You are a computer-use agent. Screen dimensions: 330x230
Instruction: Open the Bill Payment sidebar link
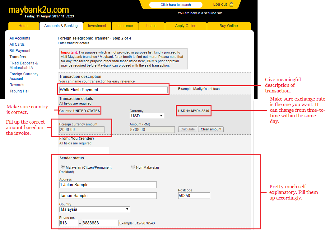pyautogui.click(x=20, y=50)
